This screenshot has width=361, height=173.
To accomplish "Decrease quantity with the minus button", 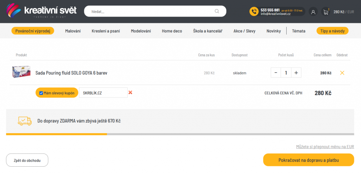I will pos(276,73).
